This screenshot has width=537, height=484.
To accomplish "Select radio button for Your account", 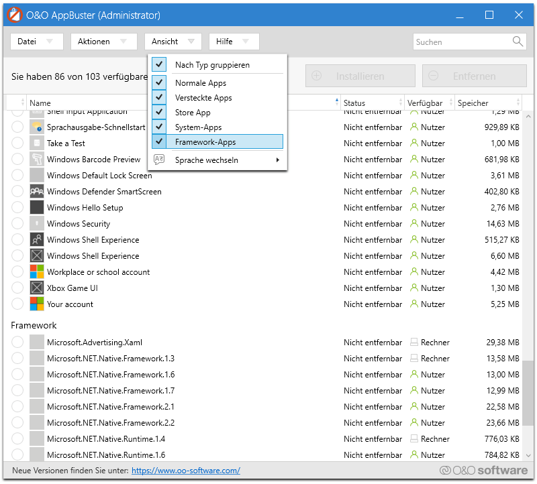I will point(17,304).
